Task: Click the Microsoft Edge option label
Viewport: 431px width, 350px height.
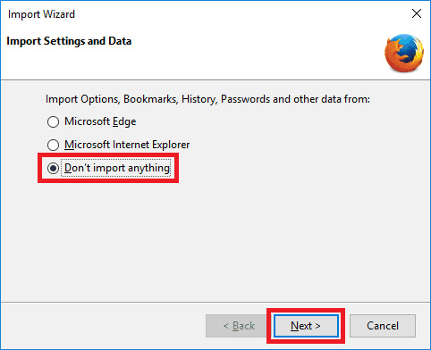Action: pyautogui.click(x=100, y=121)
